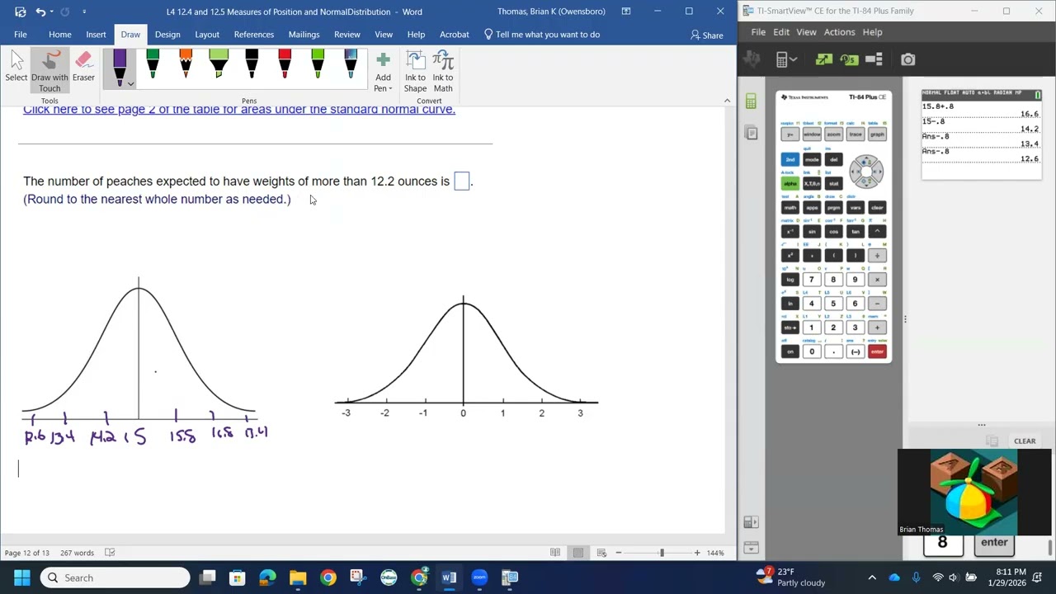1056x594 pixels.
Task: Click the calculator 2nd key
Action: [790, 159]
